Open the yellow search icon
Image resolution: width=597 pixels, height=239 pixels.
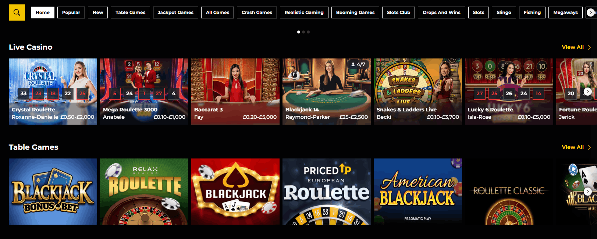pos(17,13)
